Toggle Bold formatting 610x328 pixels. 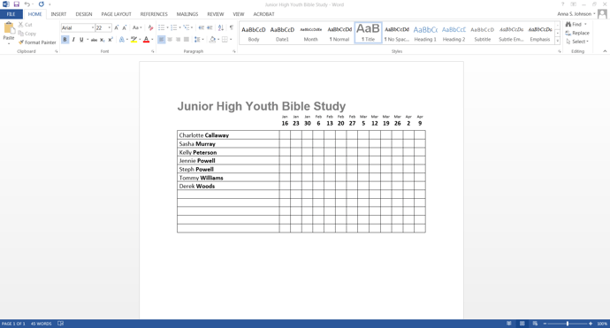[65, 39]
